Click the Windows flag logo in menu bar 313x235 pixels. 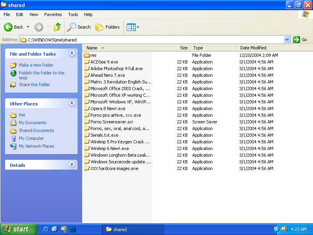(x=305, y=14)
